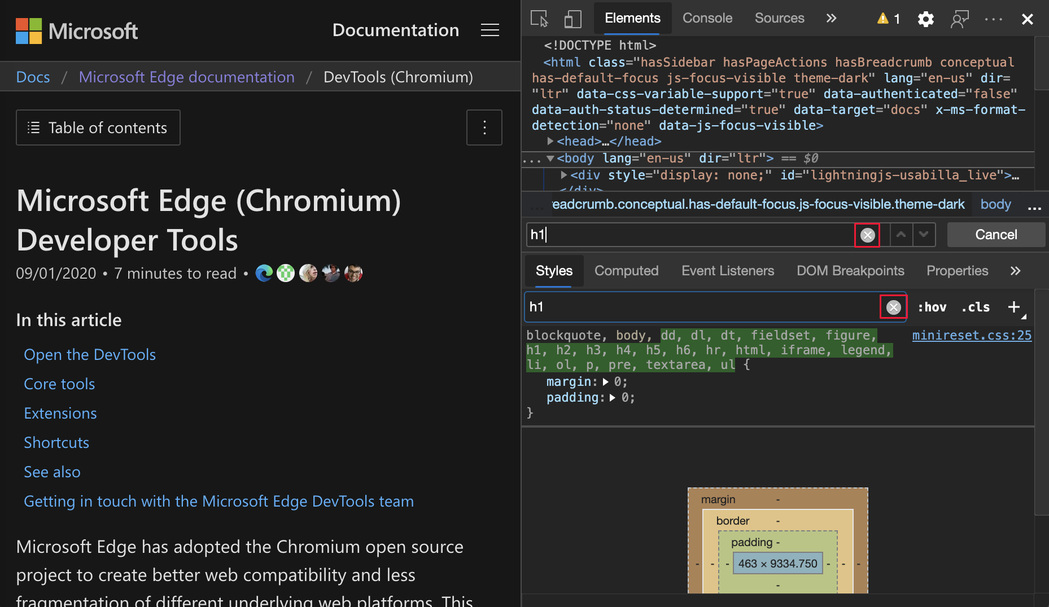Open the Microsoft logo home link
The image size is (1049, 607).
[77, 31]
